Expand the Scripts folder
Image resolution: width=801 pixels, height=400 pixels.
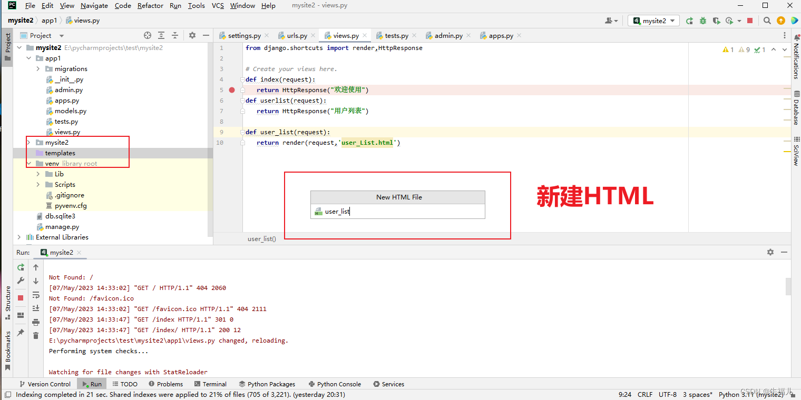[x=38, y=185]
